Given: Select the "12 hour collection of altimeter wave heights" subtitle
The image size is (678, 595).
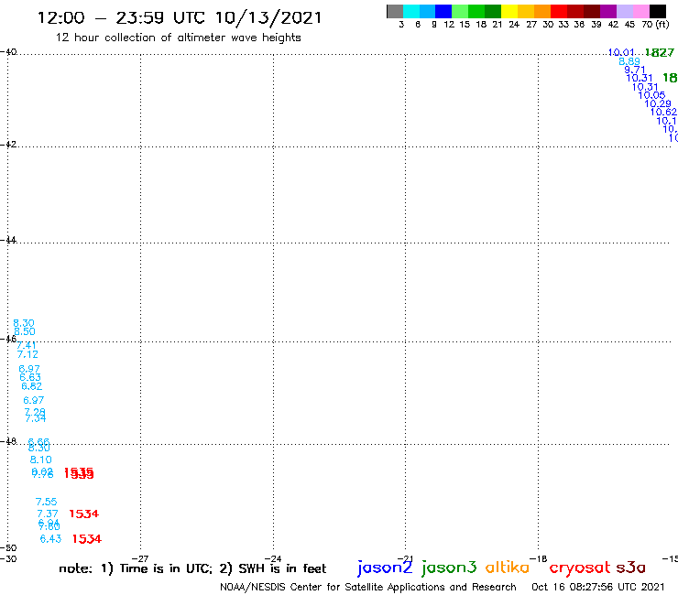Looking at the screenshot, I should click(x=178, y=38).
